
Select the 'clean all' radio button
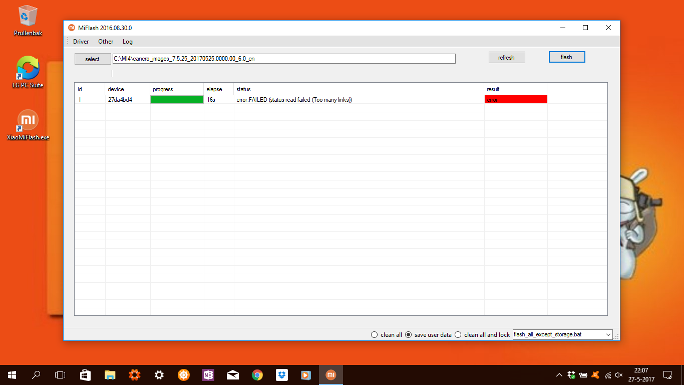pos(374,335)
